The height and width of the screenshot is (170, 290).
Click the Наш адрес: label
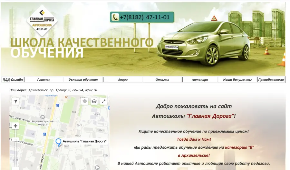[x=18, y=90]
